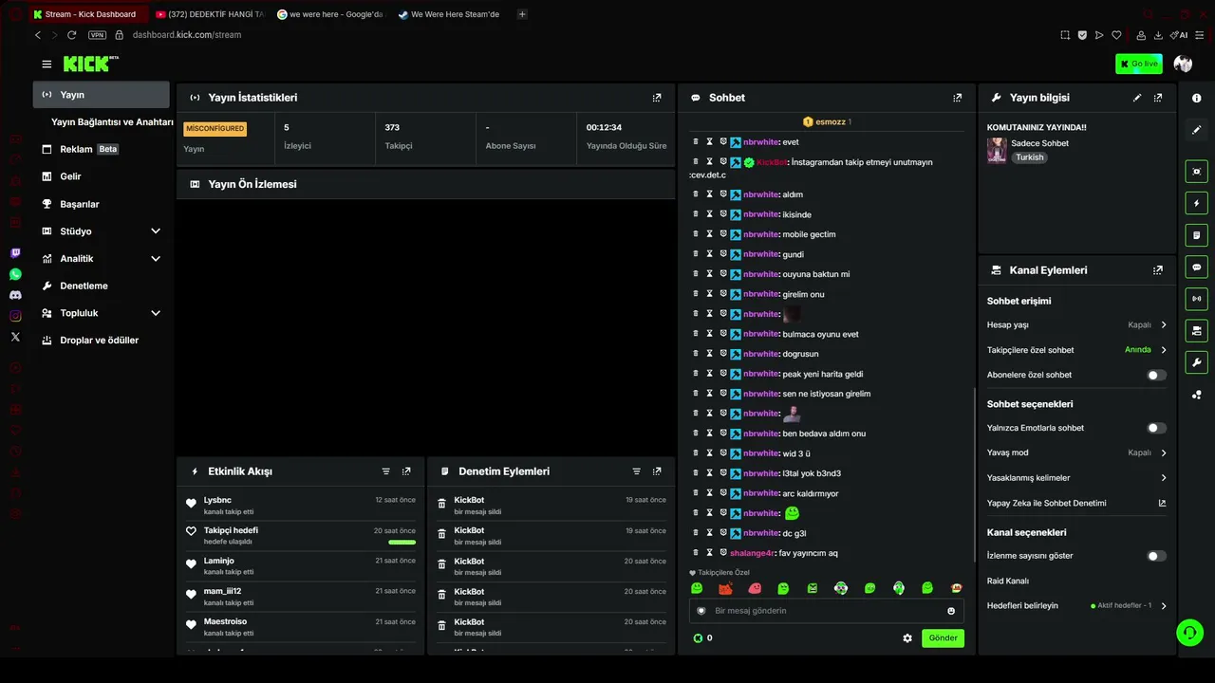Toggle the lightning activity widget in right sidebar
Image resolution: width=1215 pixels, height=683 pixels.
pos(1196,203)
